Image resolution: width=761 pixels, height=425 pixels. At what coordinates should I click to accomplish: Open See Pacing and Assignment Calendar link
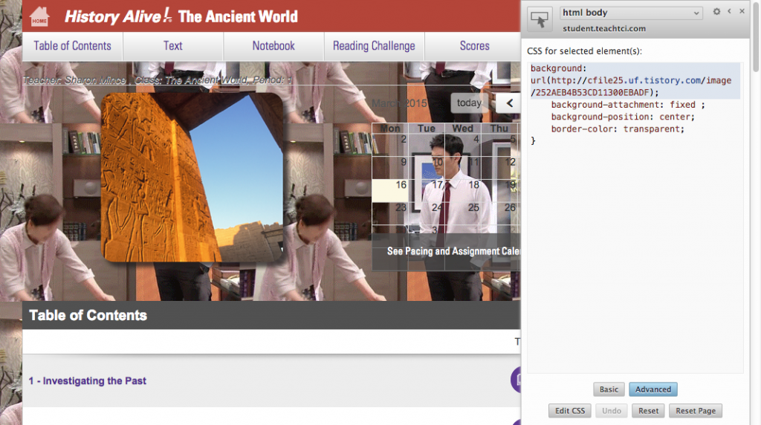[453, 251]
